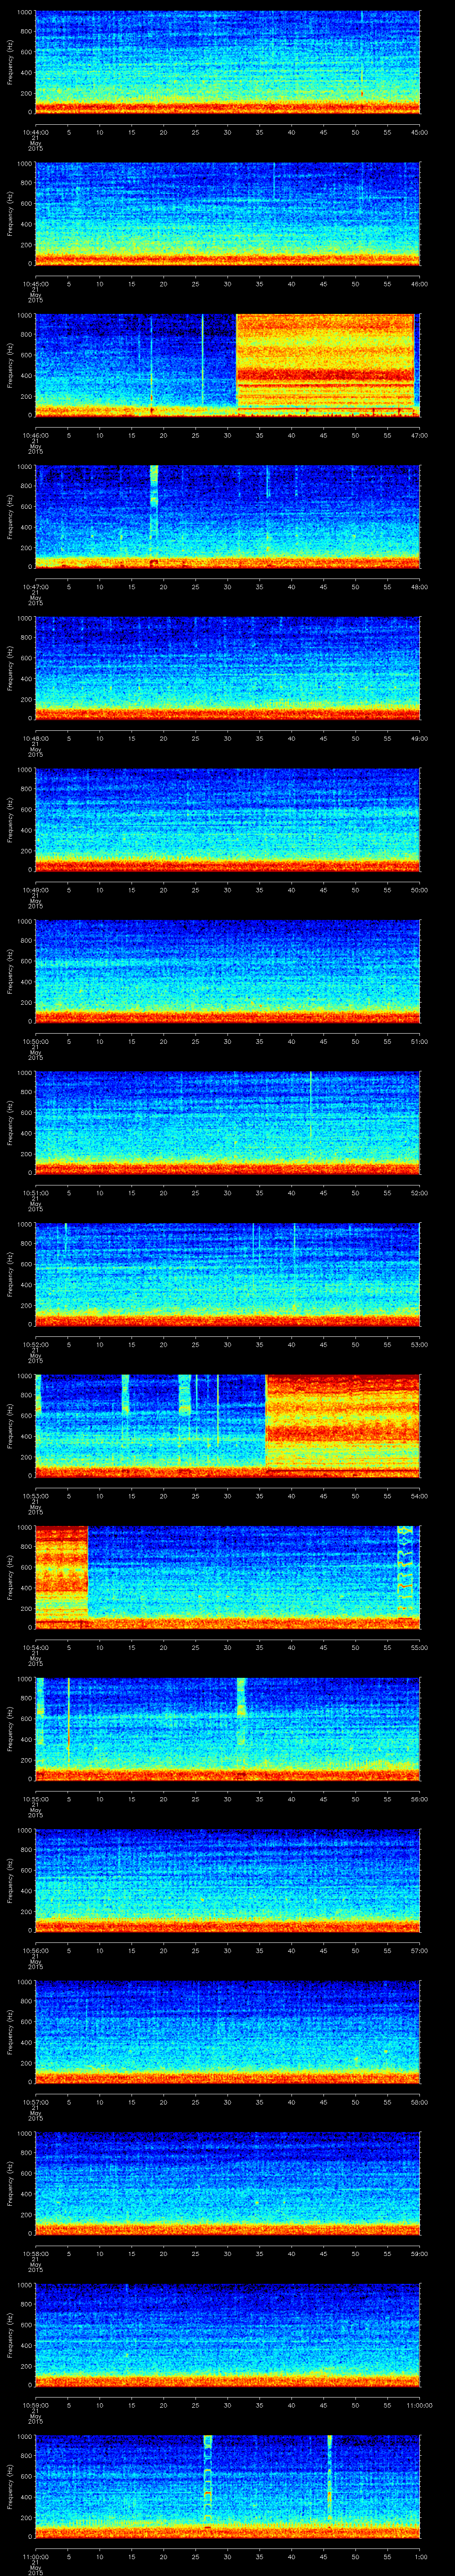Click the 10:52:00 start time label
Screen dimensions: 455x2576
point(35,1344)
